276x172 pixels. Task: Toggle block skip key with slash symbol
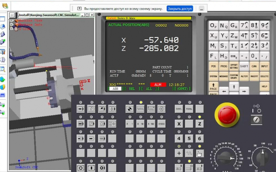91,123
